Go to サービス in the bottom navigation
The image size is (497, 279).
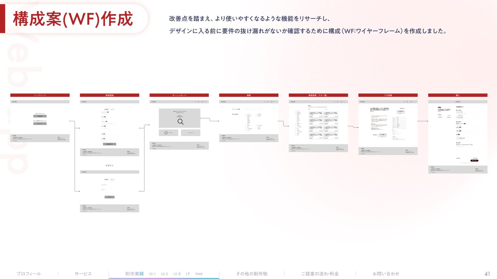83,274
